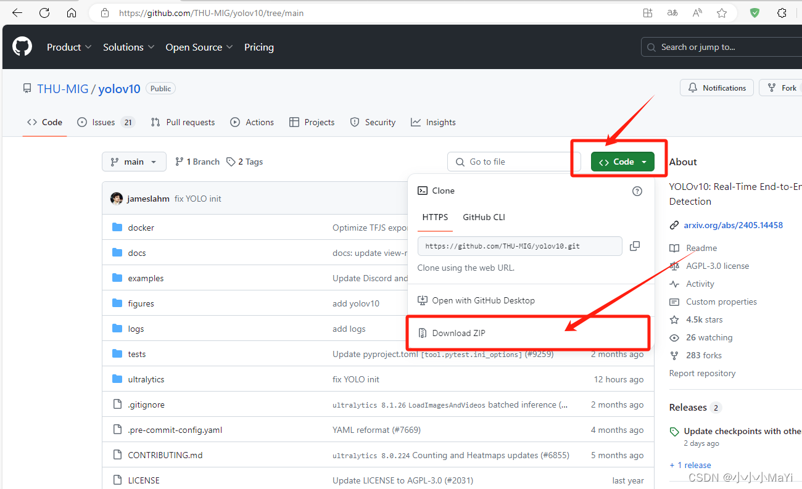Open the examples folder
The image size is (802, 489).
(x=146, y=278)
